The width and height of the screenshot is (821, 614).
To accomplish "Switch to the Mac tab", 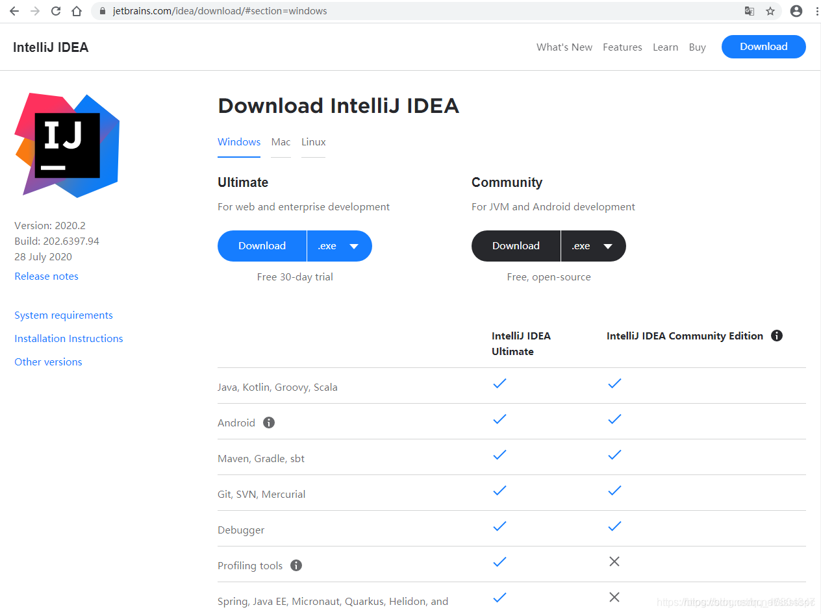I will (281, 142).
